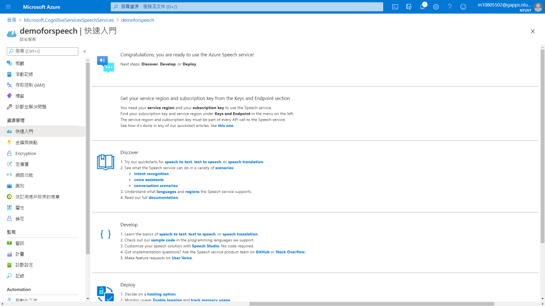Focus the sidebar 搜尋 (Ctrl+/) search field
Screen dimensions: 545x306
43,52
